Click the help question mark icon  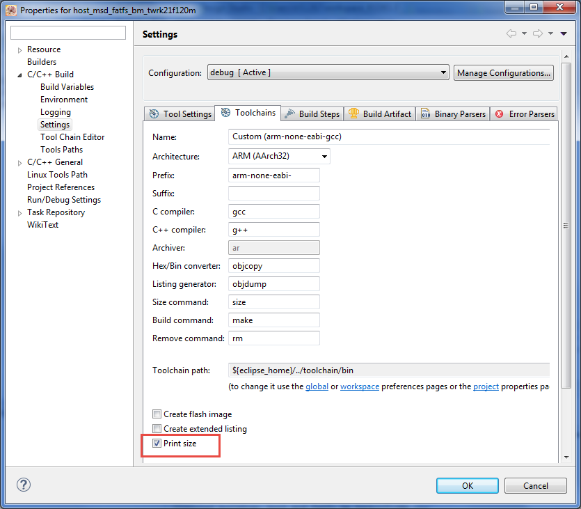coord(24,485)
